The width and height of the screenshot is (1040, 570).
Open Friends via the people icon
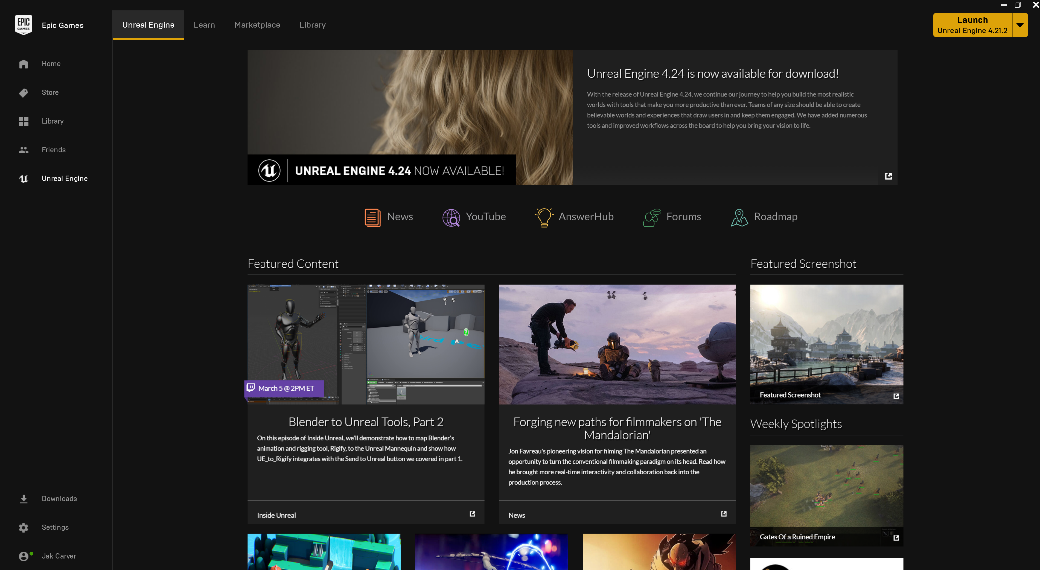coord(24,150)
